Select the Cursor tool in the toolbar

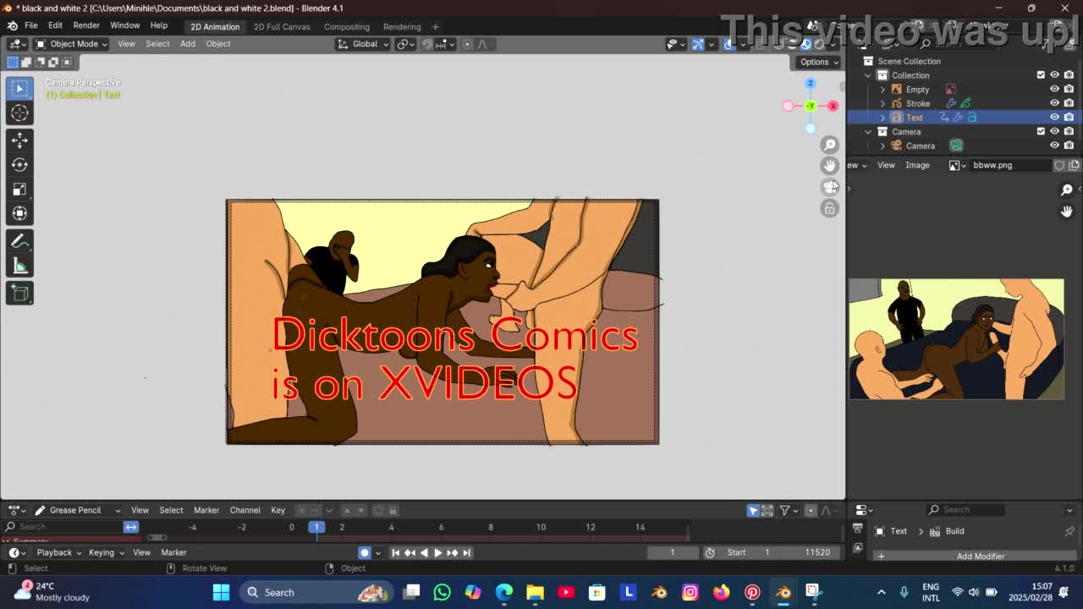pos(19,113)
